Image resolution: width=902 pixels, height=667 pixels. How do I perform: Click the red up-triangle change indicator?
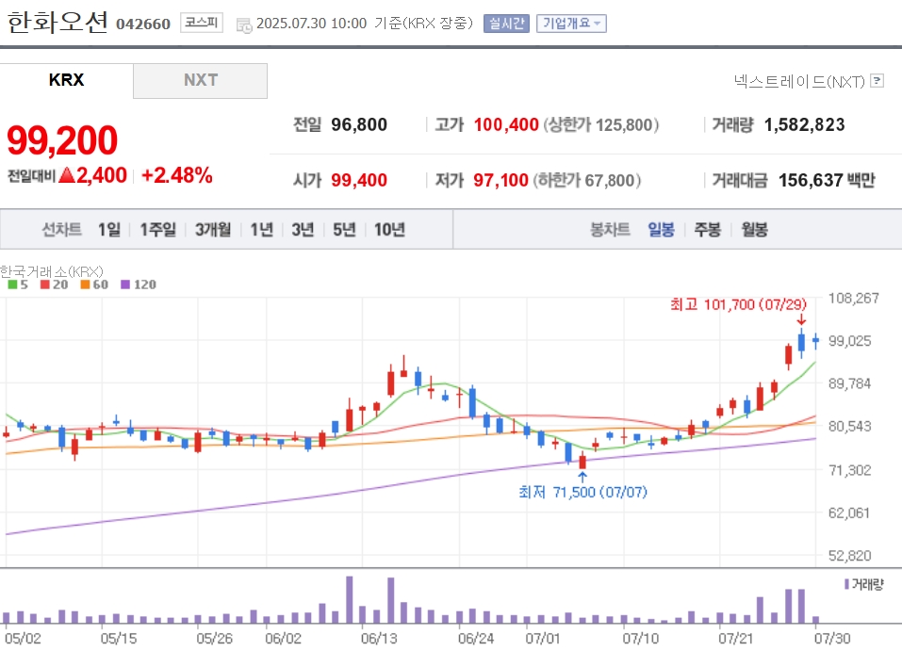pos(67,175)
